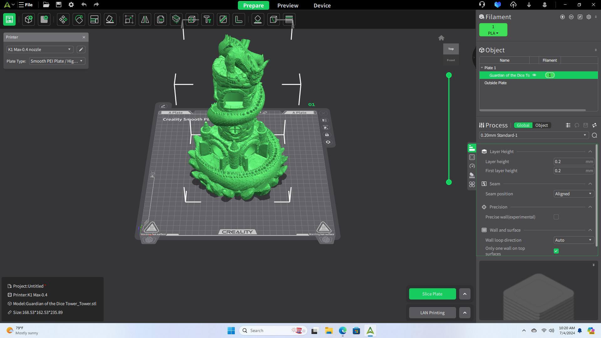Open the Seam position dropdown
The width and height of the screenshot is (601, 338).
(573, 194)
